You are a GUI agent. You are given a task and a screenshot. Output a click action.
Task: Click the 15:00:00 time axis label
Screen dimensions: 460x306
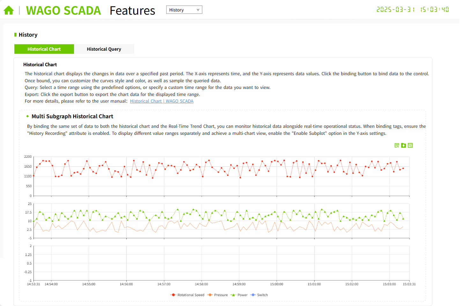(x=277, y=284)
